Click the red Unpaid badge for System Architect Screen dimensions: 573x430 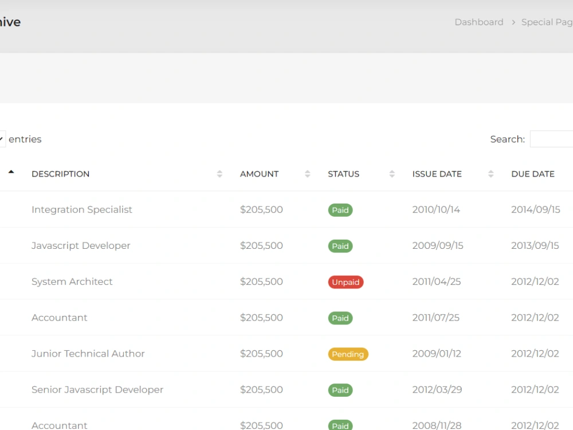tap(346, 282)
